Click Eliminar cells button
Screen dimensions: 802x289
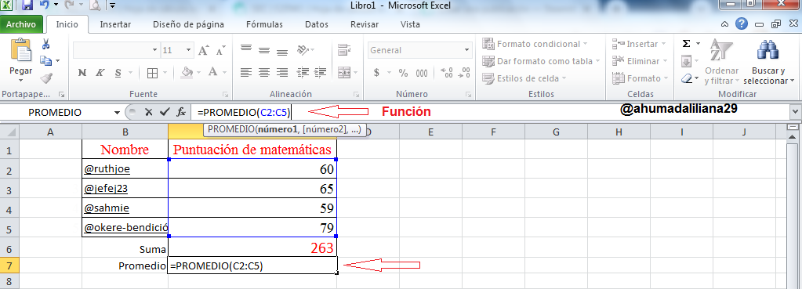click(x=640, y=61)
